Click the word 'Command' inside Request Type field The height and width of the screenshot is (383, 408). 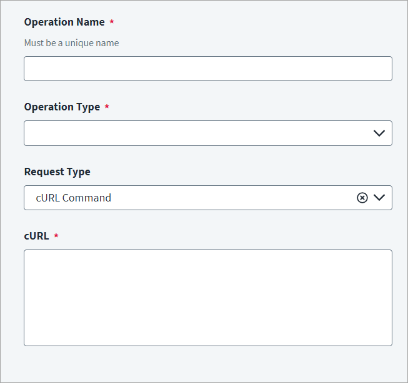pyautogui.click(x=87, y=198)
